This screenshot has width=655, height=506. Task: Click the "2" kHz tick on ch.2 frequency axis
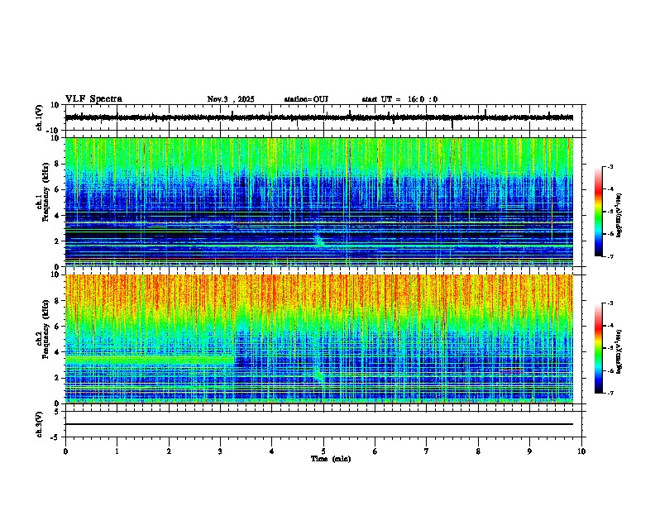pyautogui.click(x=57, y=378)
